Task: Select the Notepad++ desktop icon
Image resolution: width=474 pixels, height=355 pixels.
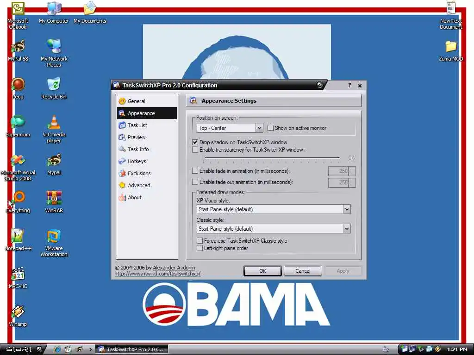Action: pos(18,240)
